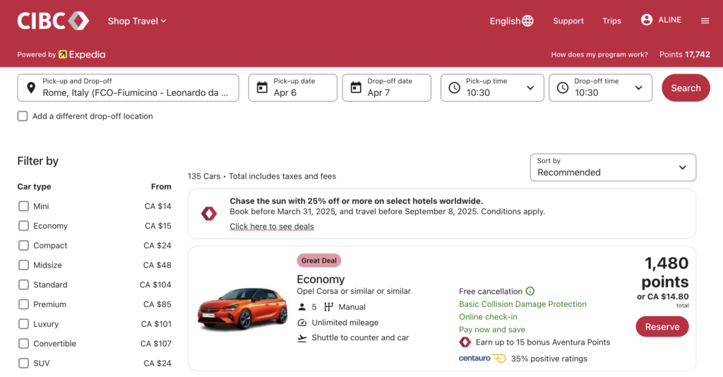
Task: Click the ALINE account profile icon
Action: point(647,20)
